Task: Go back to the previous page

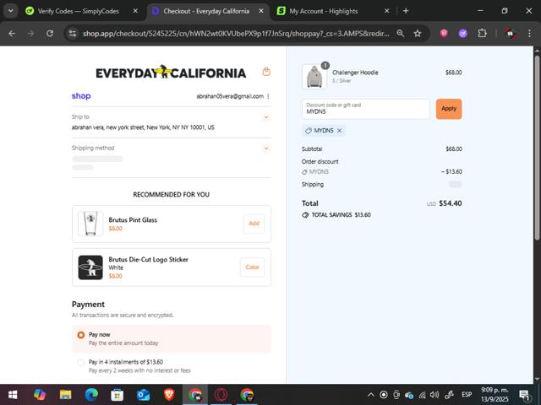Action: 12,34
